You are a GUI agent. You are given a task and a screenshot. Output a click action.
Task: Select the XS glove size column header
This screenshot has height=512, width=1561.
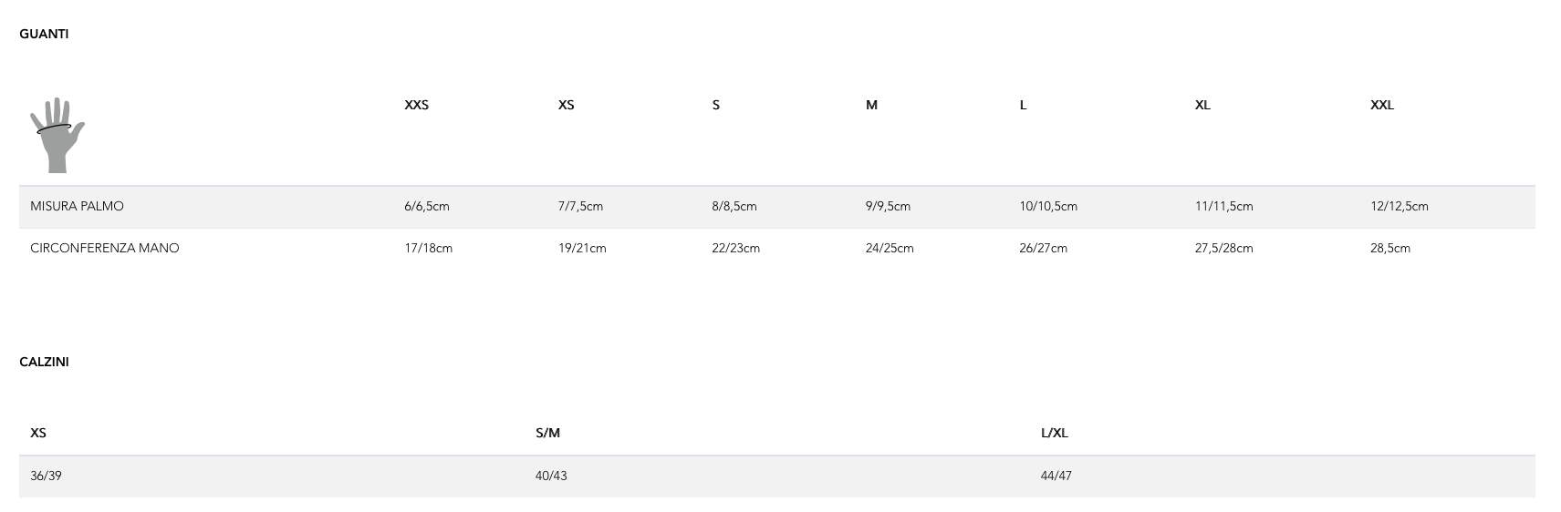tap(566, 105)
